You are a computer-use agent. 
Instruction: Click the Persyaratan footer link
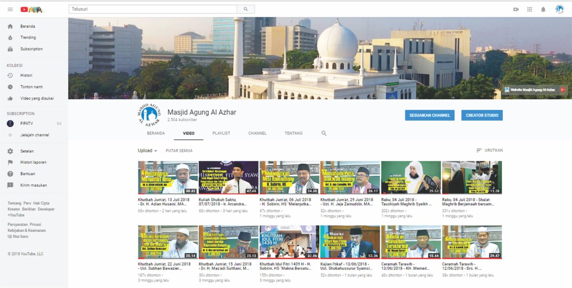tap(17, 224)
